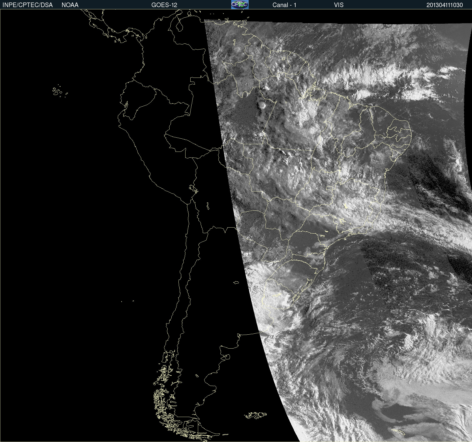Click the NOAA label in the header

pyautogui.click(x=70, y=5)
